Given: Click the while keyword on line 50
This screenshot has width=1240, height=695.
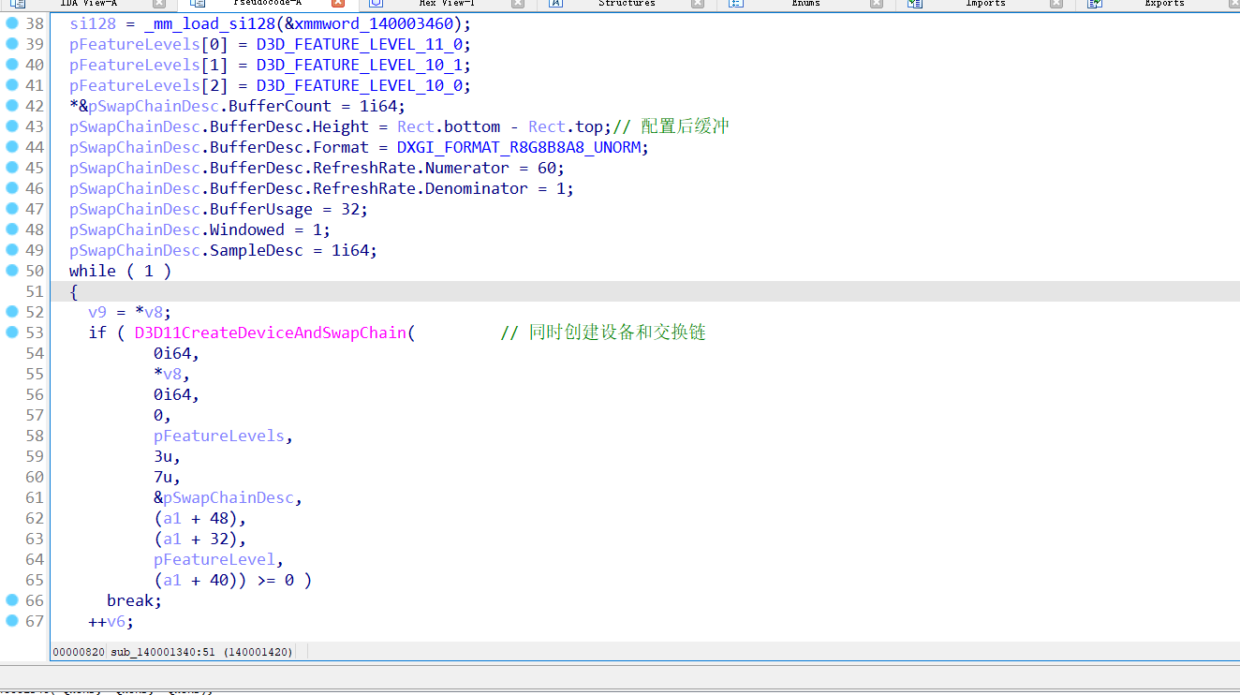Looking at the screenshot, I should pyautogui.click(x=93, y=271).
